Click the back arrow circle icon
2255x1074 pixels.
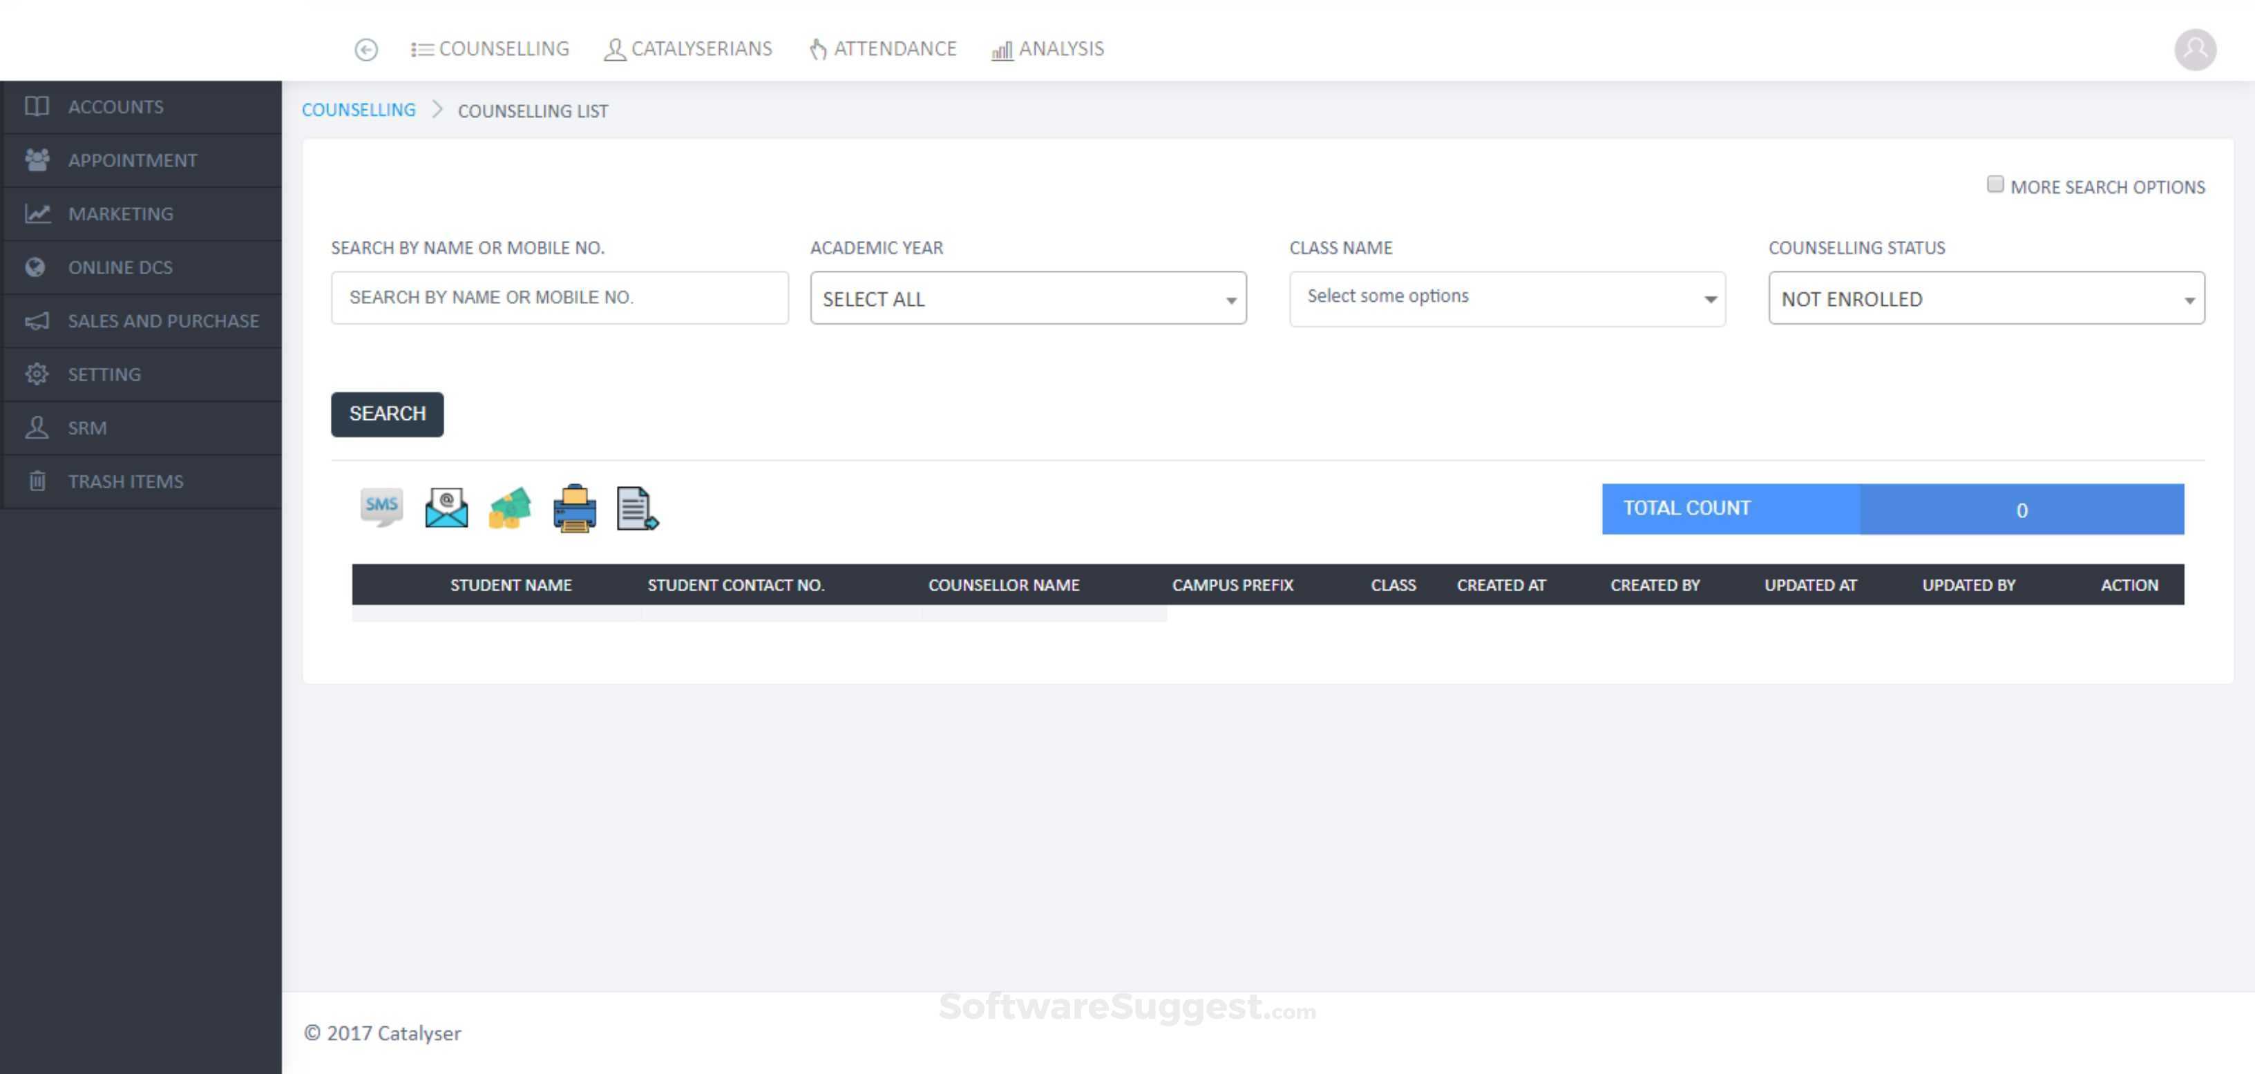tap(366, 50)
